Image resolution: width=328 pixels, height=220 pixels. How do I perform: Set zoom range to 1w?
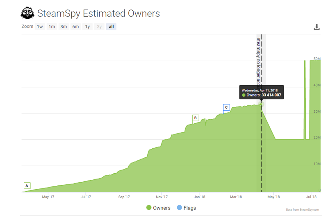click(x=40, y=27)
